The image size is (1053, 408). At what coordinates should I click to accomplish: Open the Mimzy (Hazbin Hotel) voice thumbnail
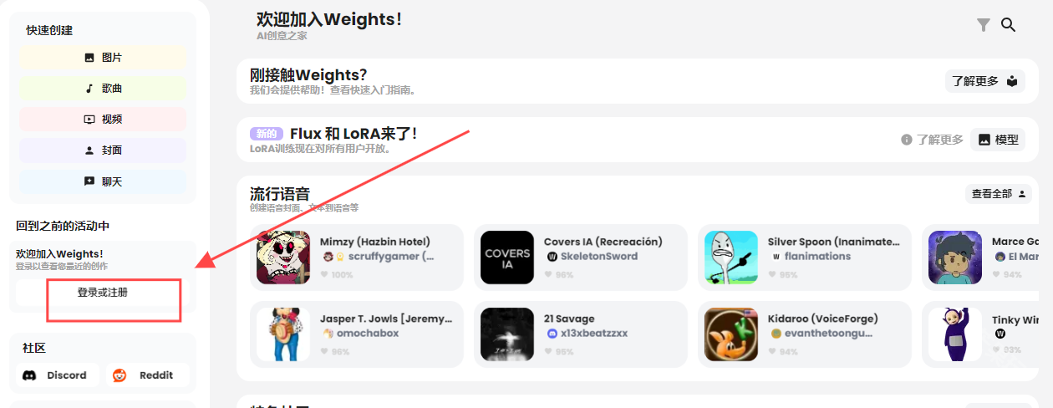tap(283, 258)
